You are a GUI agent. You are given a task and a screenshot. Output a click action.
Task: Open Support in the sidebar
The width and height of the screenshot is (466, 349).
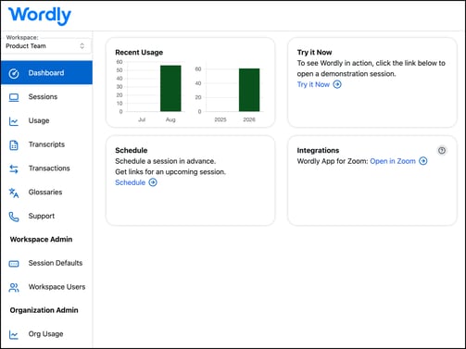[x=42, y=216]
